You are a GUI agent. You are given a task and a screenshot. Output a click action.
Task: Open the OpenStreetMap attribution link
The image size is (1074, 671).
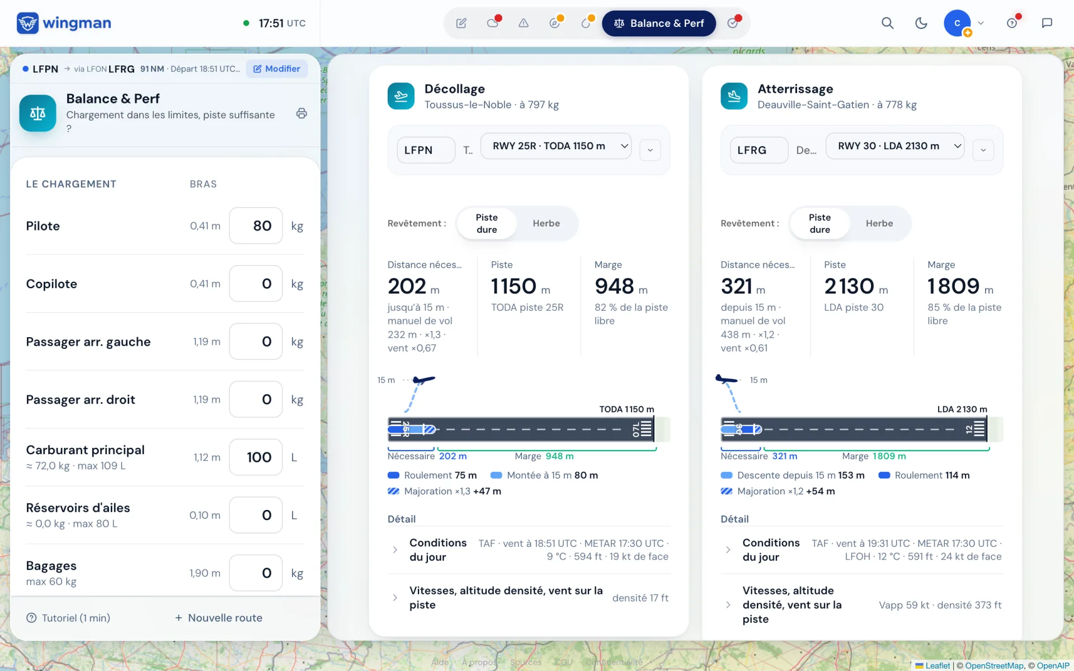(x=995, y=665)
